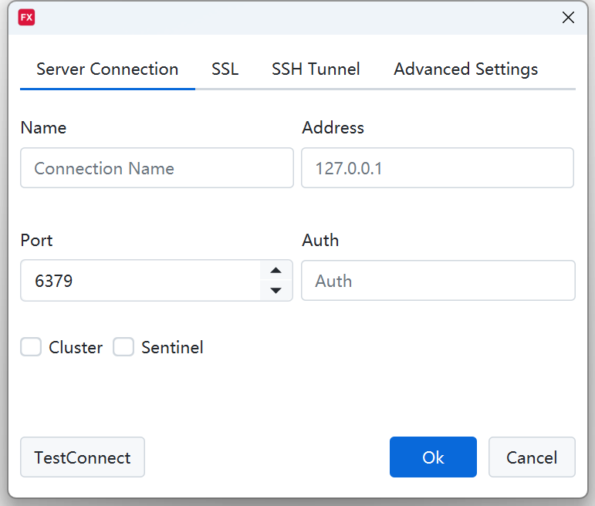This screenshot has height=506, width=595.
Task: Open the SSL tab
Action: click(x=225, y=69)
